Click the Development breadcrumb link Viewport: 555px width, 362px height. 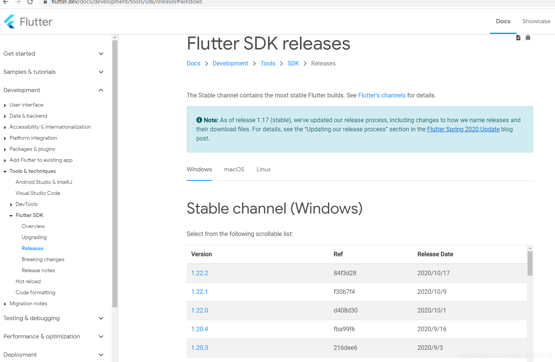[230, 64]
